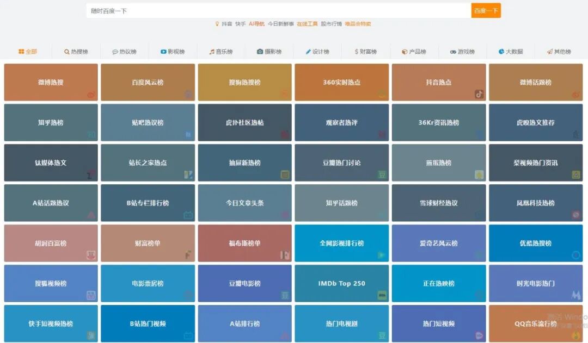Open the 在线工具 quick link
588x343 pixels.
(307, 23)
